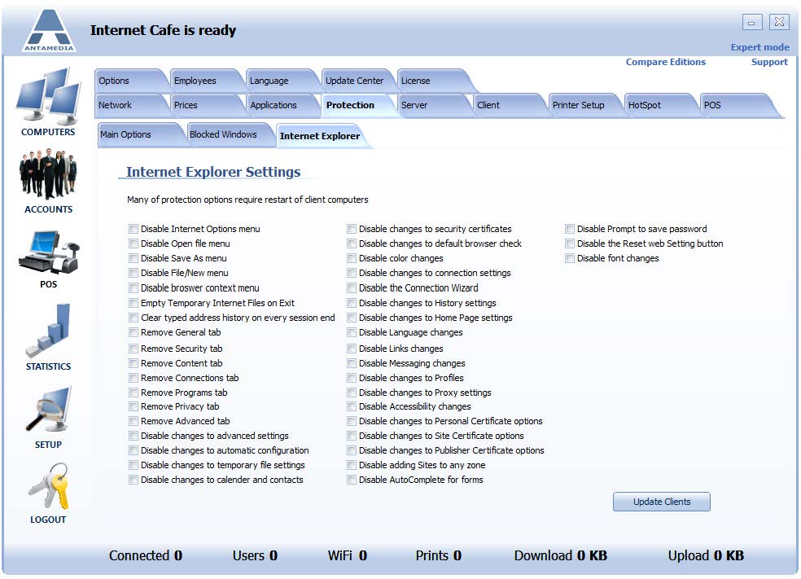Image resolution: width=801 pixels, height=579 pixels.
Task: Open the Statistics bar chart icon
Action: (48, 330)
